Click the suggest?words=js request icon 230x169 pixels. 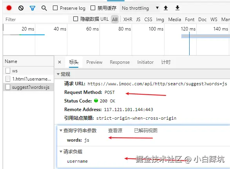coord(8,87)
